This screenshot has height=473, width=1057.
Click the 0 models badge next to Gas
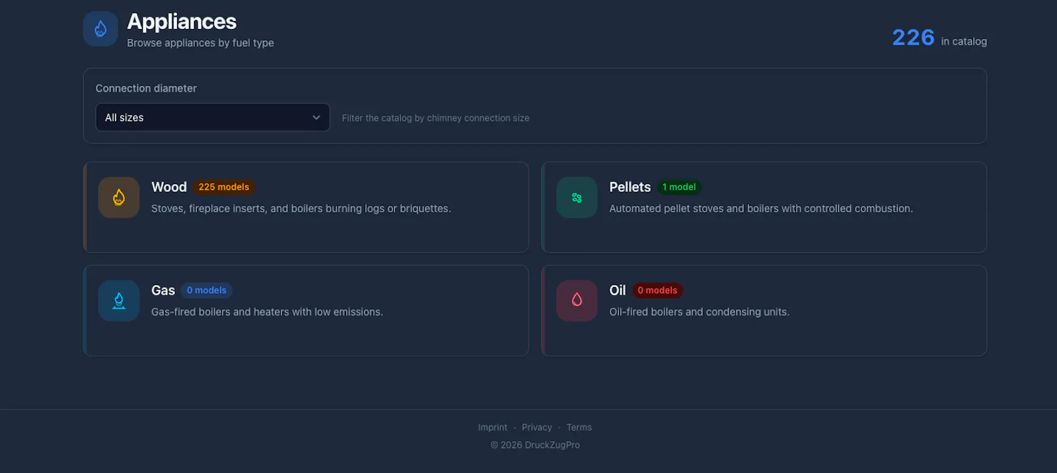[x=207, y=290]
